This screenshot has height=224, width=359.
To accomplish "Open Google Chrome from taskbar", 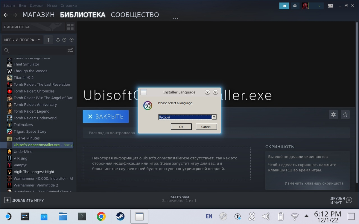I will [101, 216].
